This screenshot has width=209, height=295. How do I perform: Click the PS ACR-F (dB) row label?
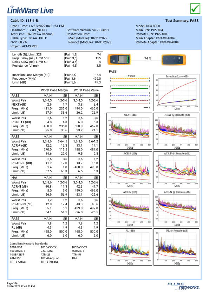22,163
